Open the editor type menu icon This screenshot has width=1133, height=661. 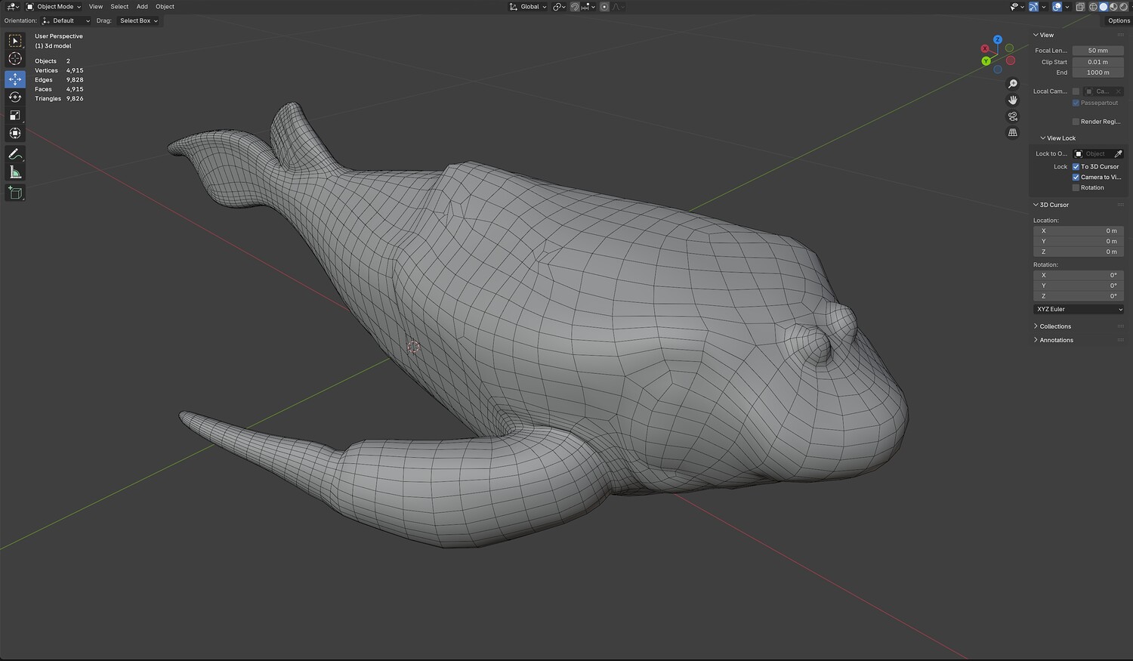[12, 7]
